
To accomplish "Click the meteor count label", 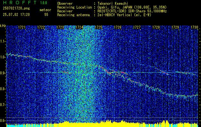I will [45, 10].
